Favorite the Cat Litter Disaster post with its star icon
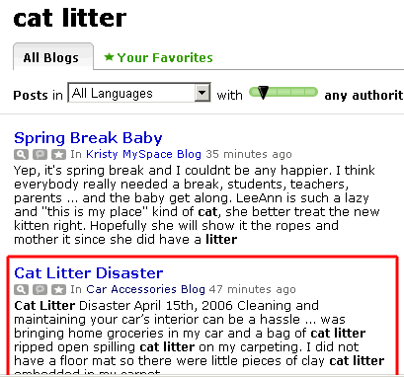The height and width of the screenshot is (377, 404). pyautogui.click(x=58, y=289)
